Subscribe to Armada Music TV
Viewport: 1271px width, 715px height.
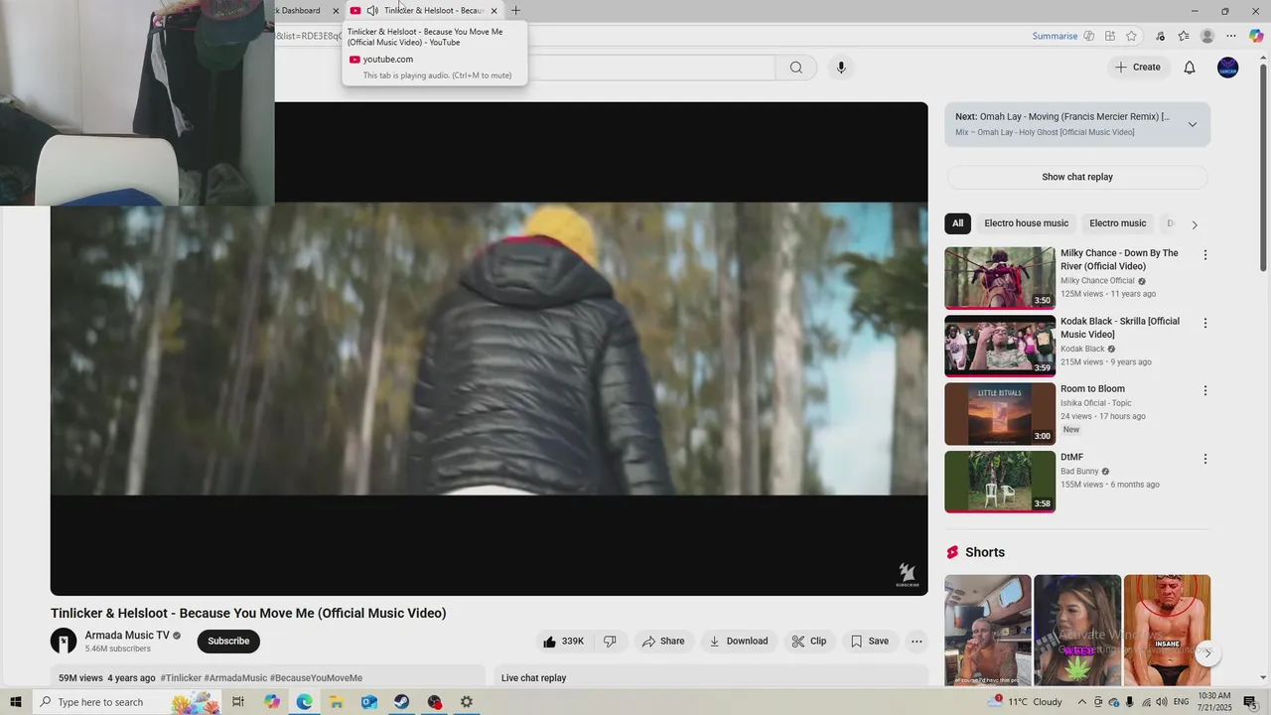click(228, 642)
